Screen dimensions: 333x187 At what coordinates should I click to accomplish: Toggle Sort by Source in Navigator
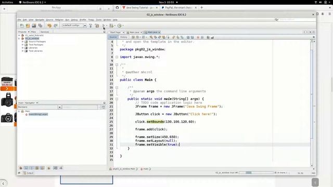coord(61,168)
